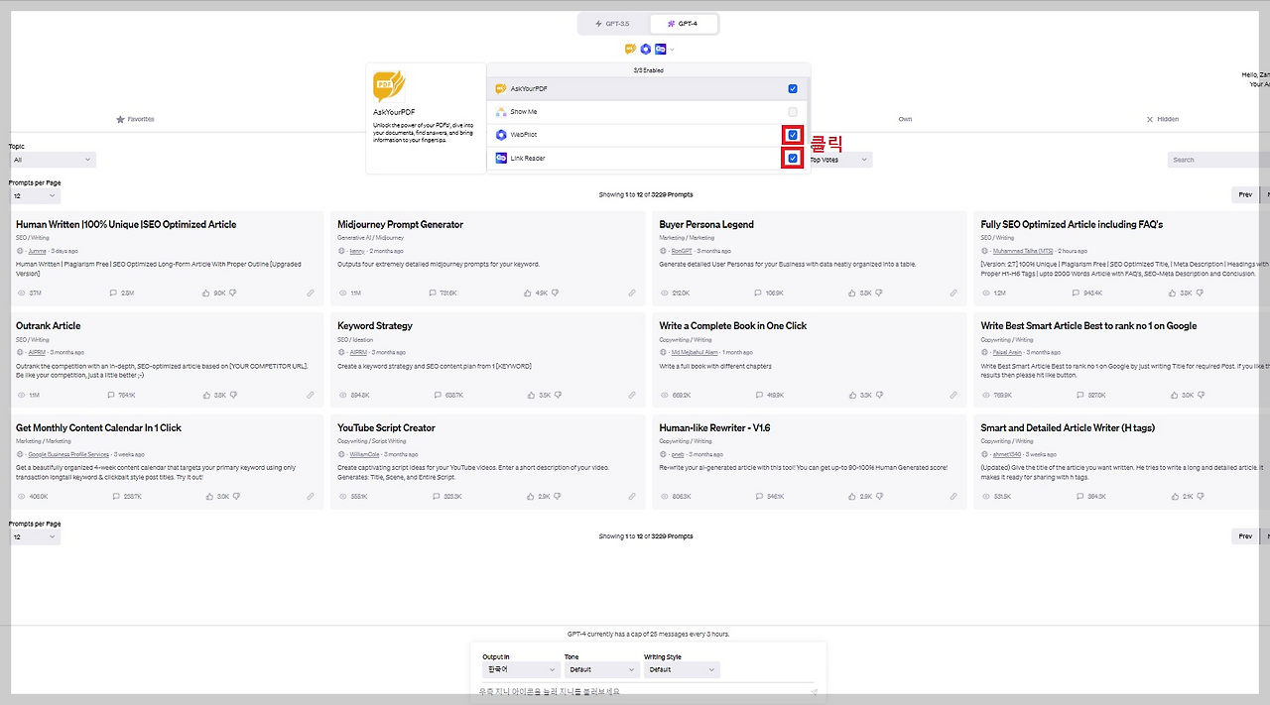Click the Show Me plugin row icon

[501, 112]
